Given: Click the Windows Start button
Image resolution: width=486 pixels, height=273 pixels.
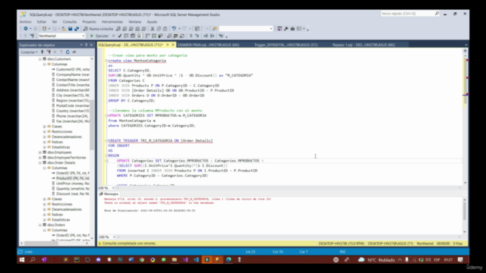Looking at the screenshot, I should coord(22,260).
